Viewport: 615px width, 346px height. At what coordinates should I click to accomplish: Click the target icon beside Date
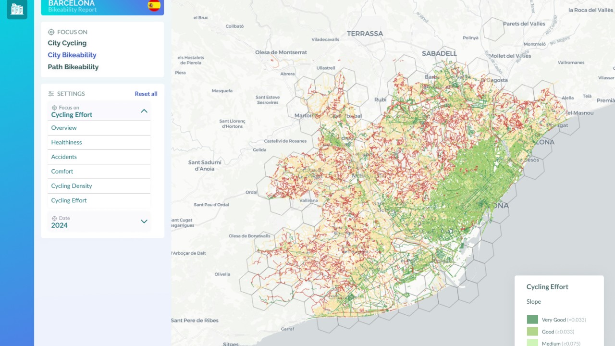click(x=54, y=218)
